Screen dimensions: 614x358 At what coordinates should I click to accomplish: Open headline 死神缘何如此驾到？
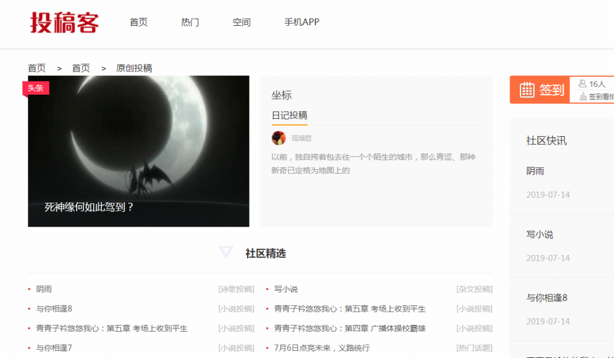(x=89, y=207)
